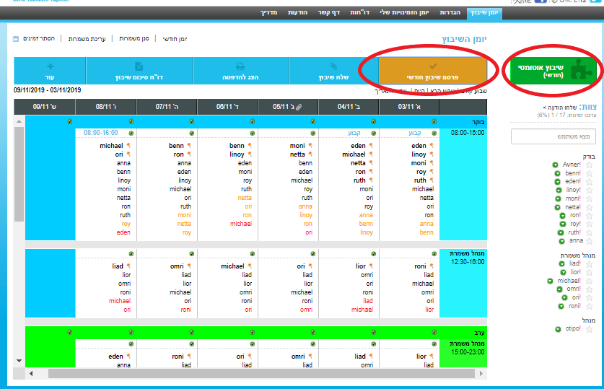This screenshot has width=604, height=389.
Task: Click the pin icon next to eden on 03/11
Action: click(432, 146)
